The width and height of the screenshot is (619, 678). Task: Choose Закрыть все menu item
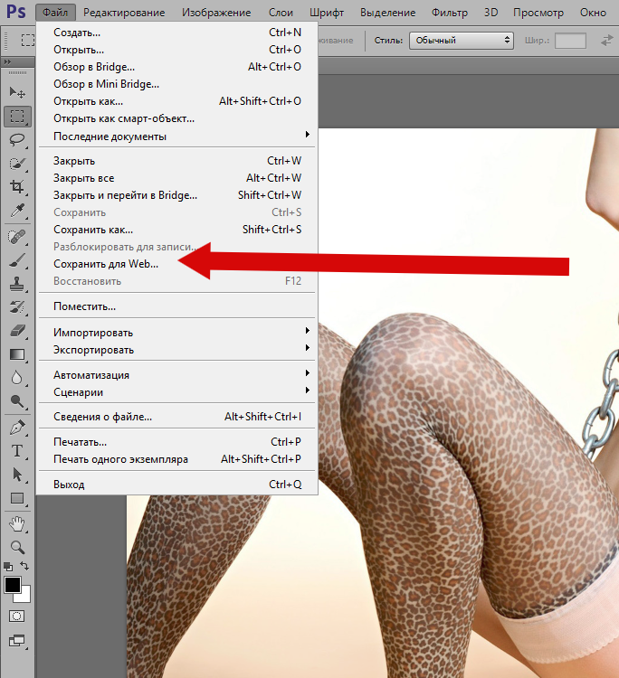point(176,178)
